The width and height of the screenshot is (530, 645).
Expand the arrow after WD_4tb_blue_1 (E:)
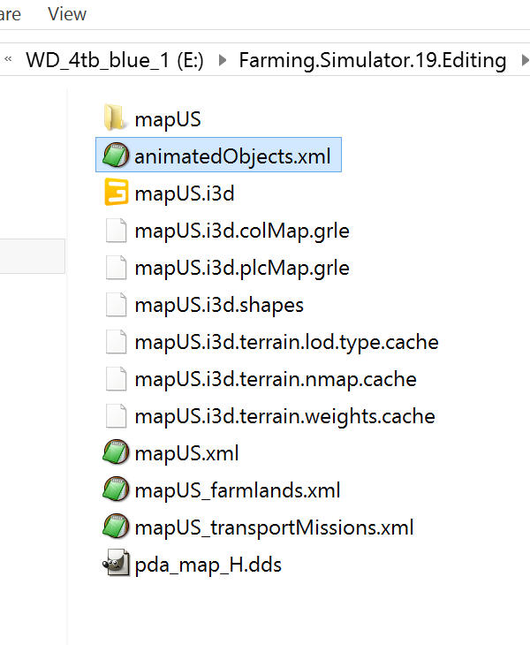pos(222,60)
